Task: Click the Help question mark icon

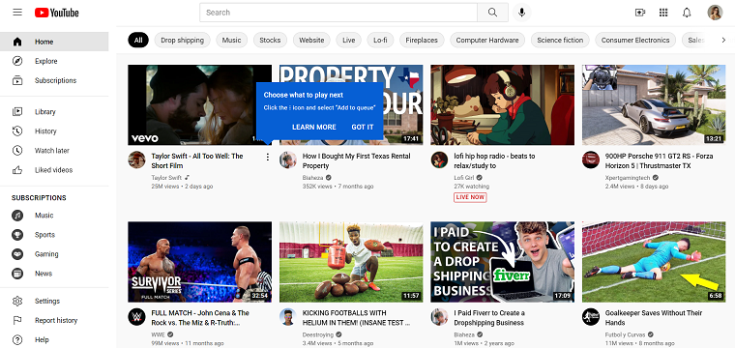Action: point(17,339)
